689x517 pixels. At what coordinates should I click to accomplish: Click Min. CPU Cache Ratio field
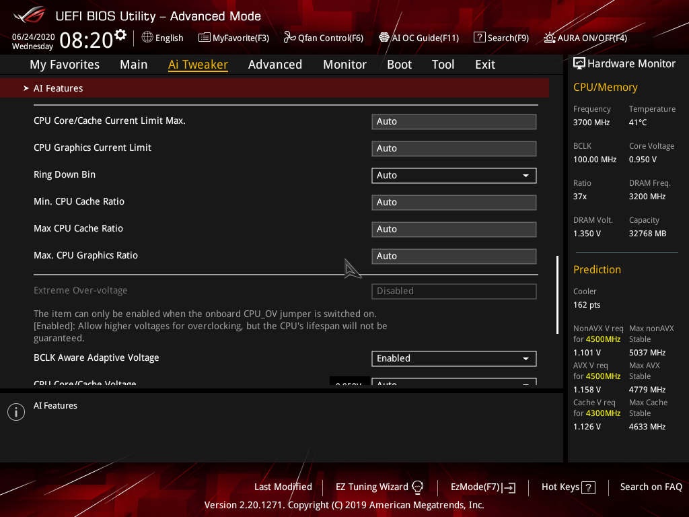tap(454, 202)
